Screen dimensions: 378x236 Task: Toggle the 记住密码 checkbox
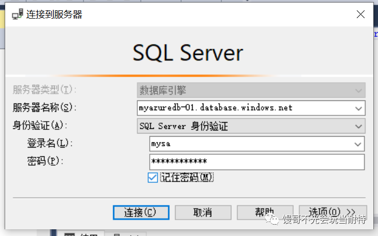click(153, 178)
